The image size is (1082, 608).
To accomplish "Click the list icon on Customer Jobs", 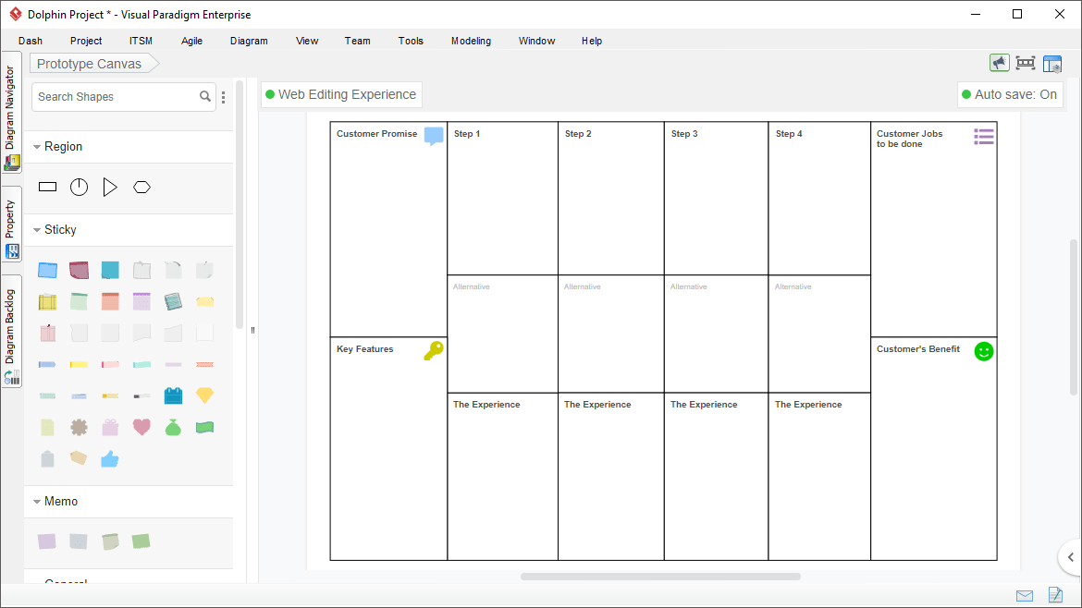I will (983, 135).
